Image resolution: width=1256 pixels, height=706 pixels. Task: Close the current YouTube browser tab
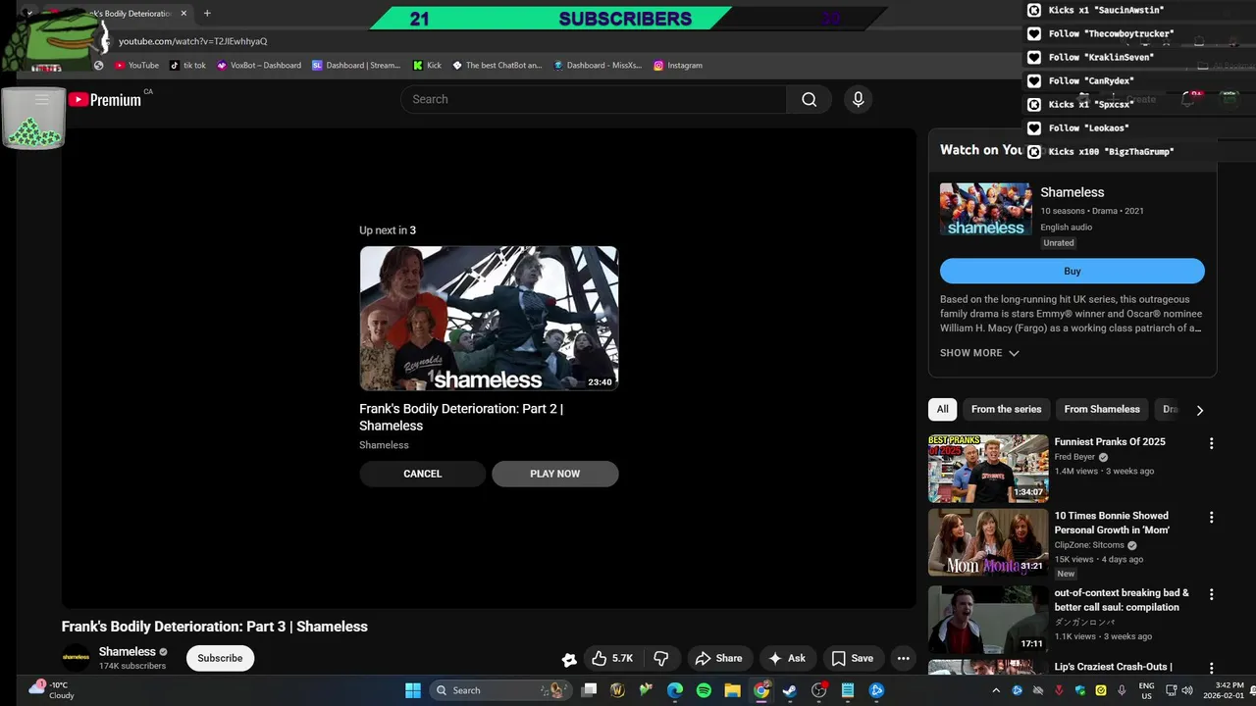click(x=183, y=14)
